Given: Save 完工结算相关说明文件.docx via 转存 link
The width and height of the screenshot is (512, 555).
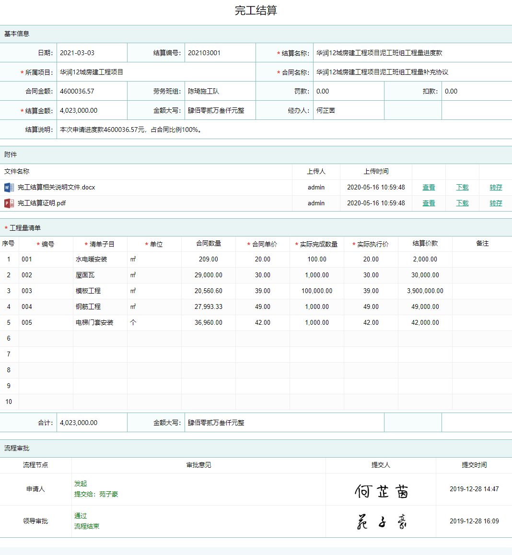Looking at the screenshot, I should [x=496, y=187].
